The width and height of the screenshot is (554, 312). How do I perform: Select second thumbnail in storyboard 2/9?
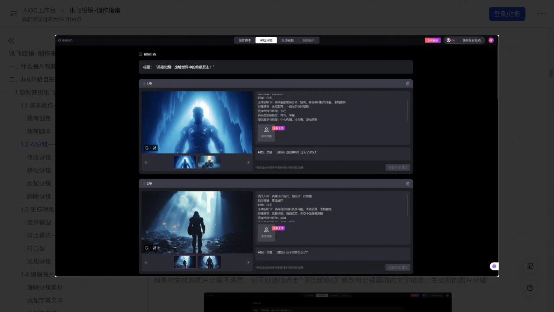[x=209, y=262]
